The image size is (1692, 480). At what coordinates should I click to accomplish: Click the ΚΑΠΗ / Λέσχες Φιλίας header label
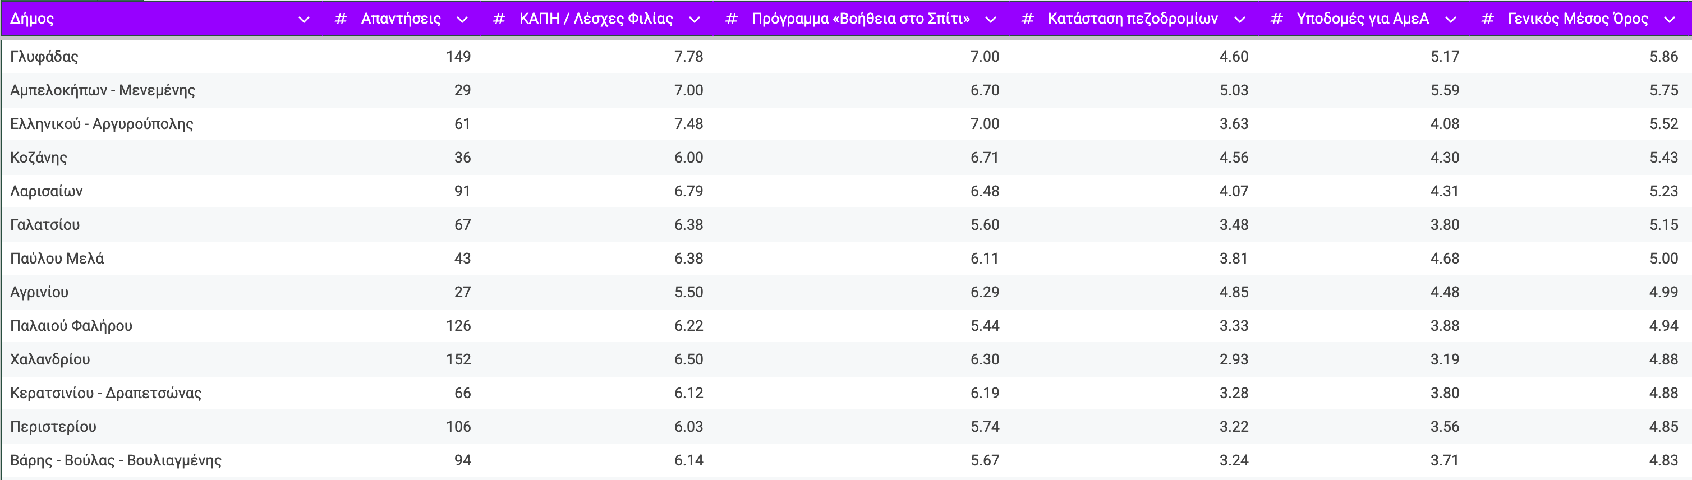point(596,19)
